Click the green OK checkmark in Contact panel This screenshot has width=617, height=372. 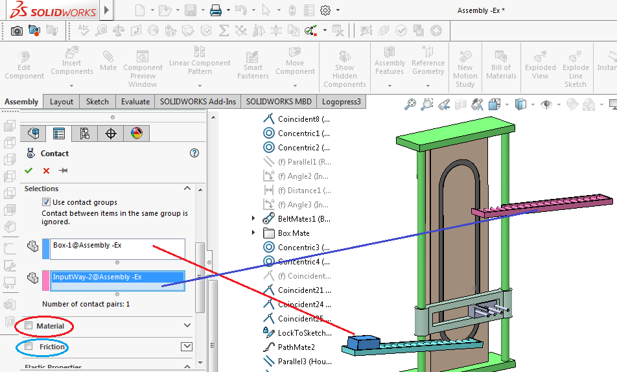28,170
